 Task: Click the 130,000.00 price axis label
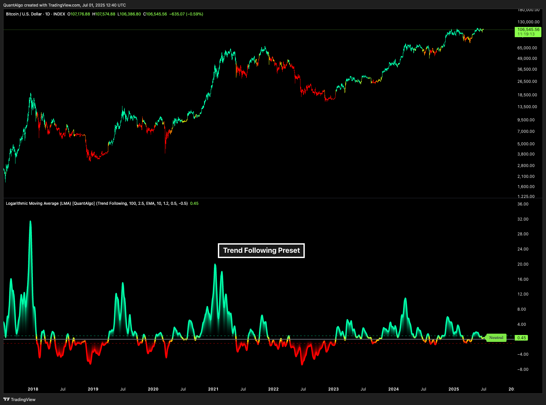[529, 22]
